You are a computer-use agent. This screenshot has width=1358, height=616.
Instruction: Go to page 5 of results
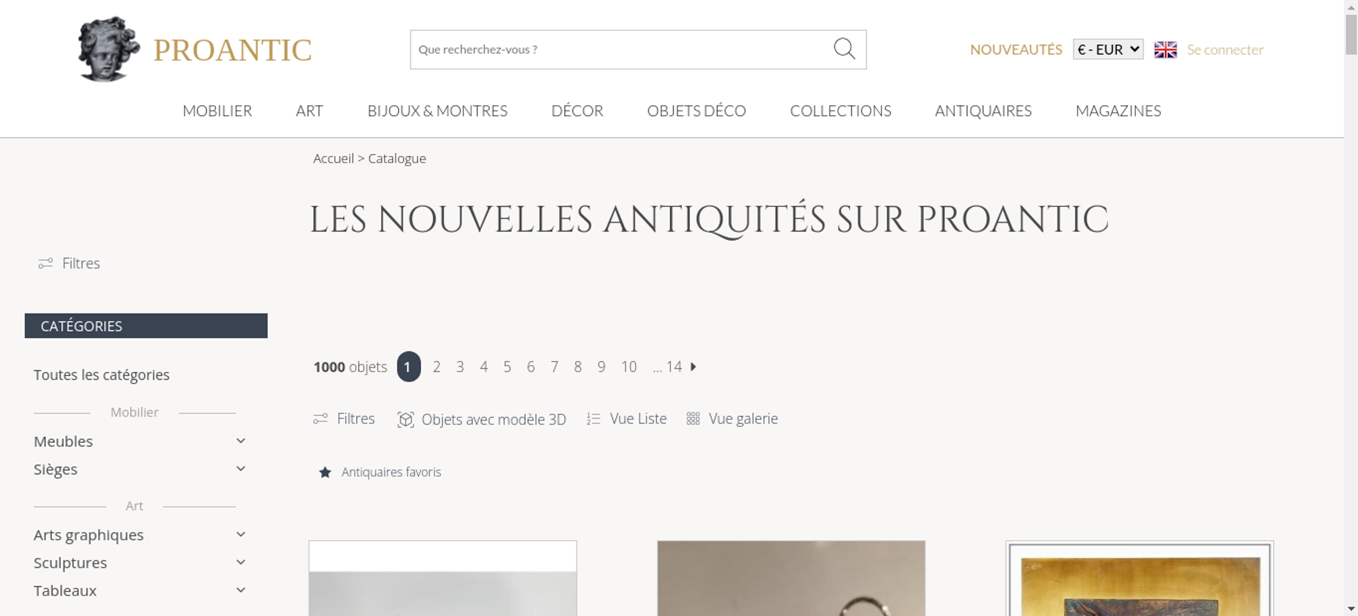[x=507, y=366]
